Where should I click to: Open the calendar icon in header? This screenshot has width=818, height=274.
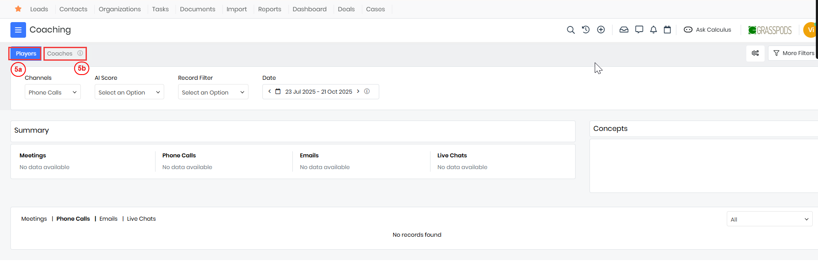667,30
